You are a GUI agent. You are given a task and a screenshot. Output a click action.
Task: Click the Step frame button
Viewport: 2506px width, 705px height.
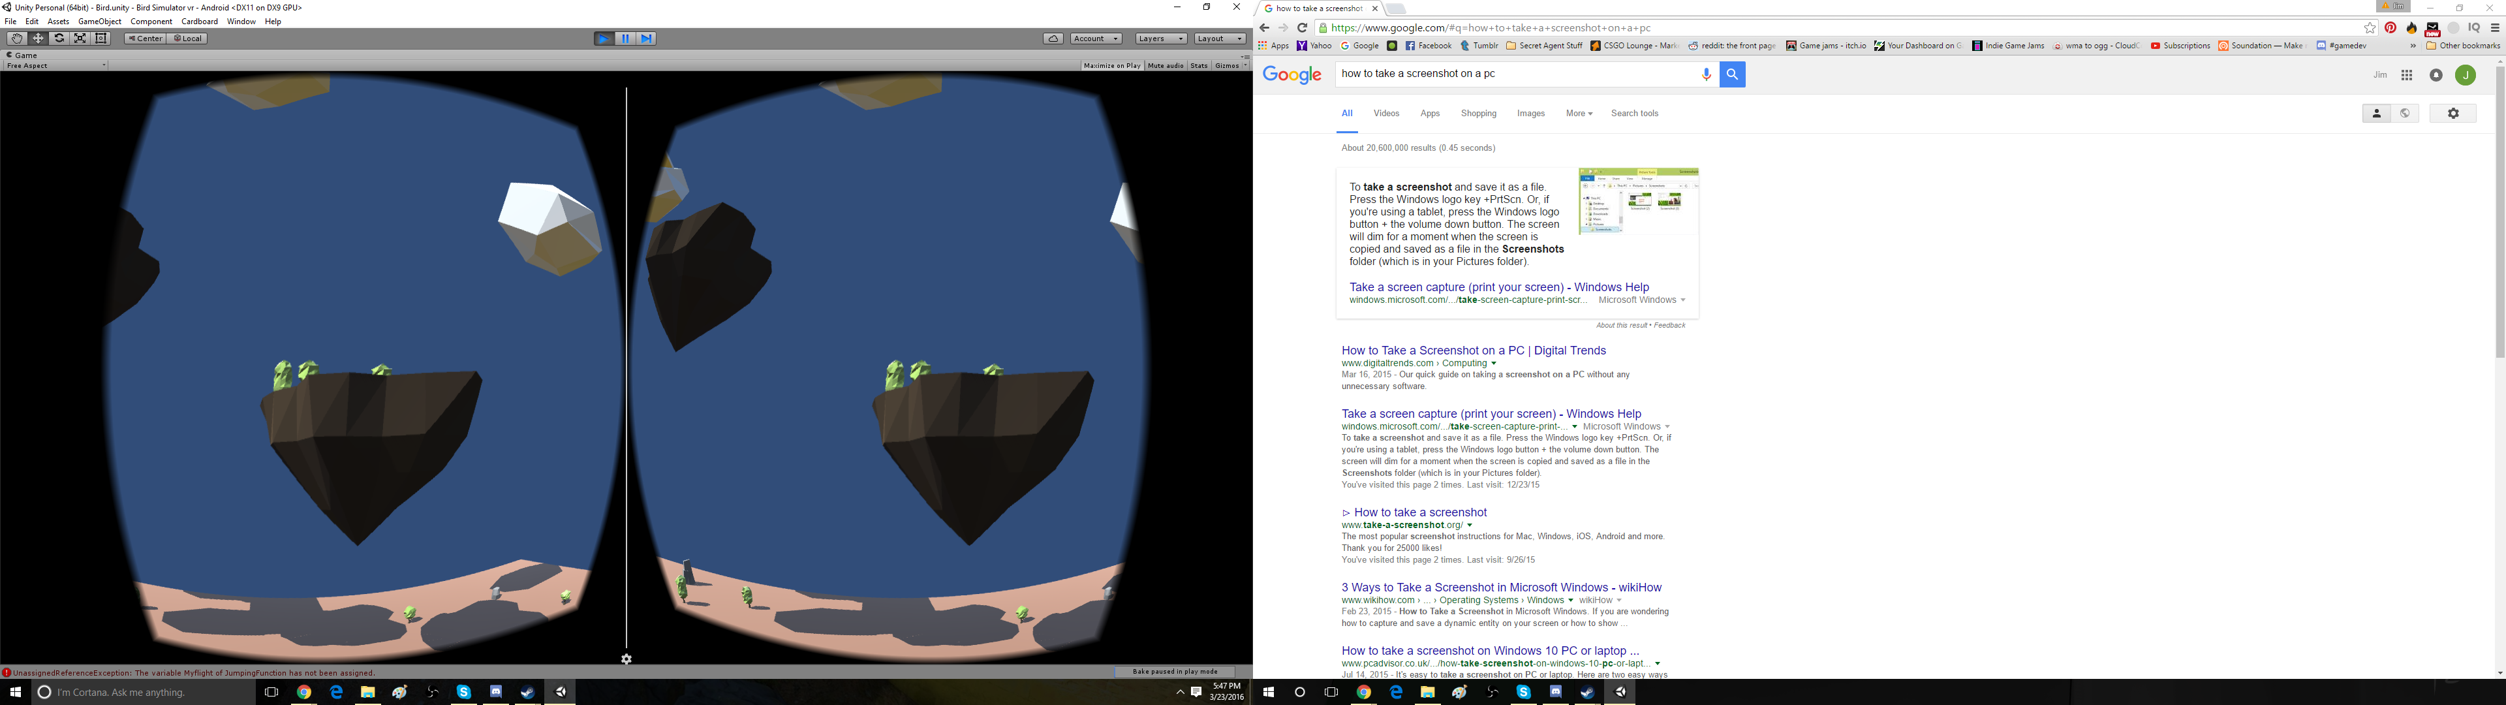[647, 39]
